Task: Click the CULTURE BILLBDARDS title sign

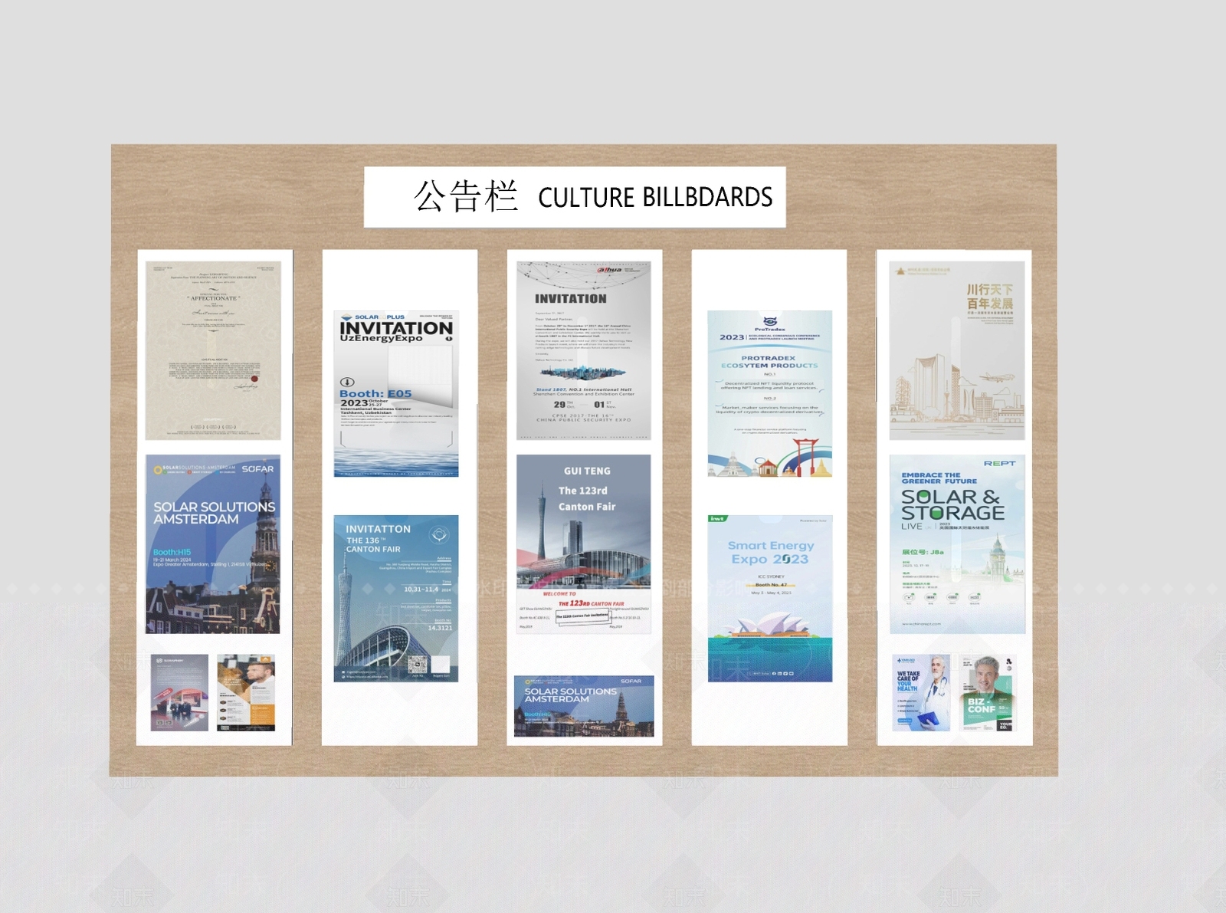Action: pyautogui.click(x=575, y=197)
